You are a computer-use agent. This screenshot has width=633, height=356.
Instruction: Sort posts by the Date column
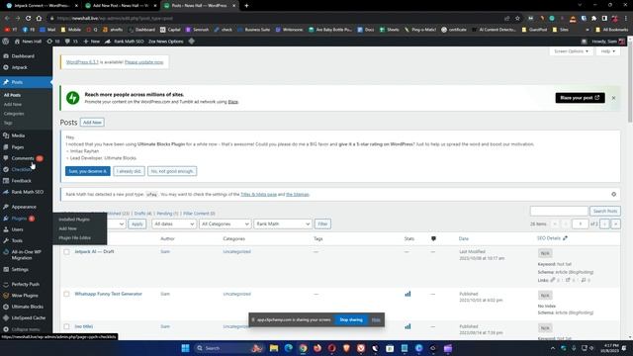464,239
